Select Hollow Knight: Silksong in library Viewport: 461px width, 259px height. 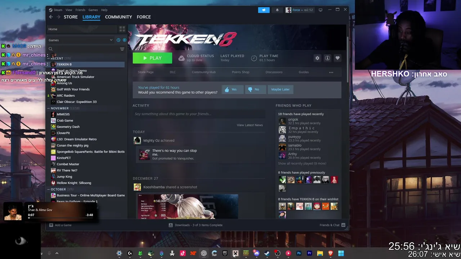74,183
